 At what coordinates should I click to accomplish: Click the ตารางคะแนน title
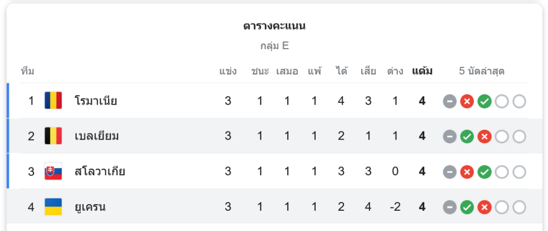coord(275,26)
